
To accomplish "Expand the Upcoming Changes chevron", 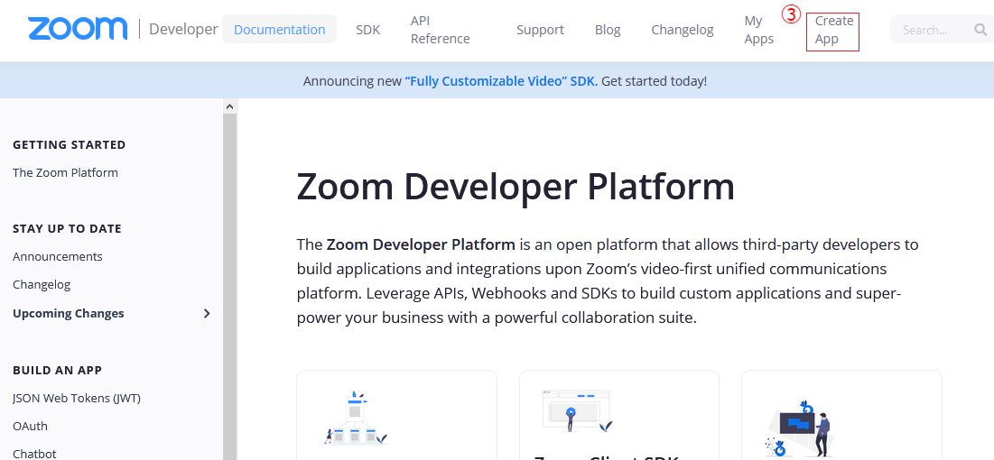I will pos(207,314).
